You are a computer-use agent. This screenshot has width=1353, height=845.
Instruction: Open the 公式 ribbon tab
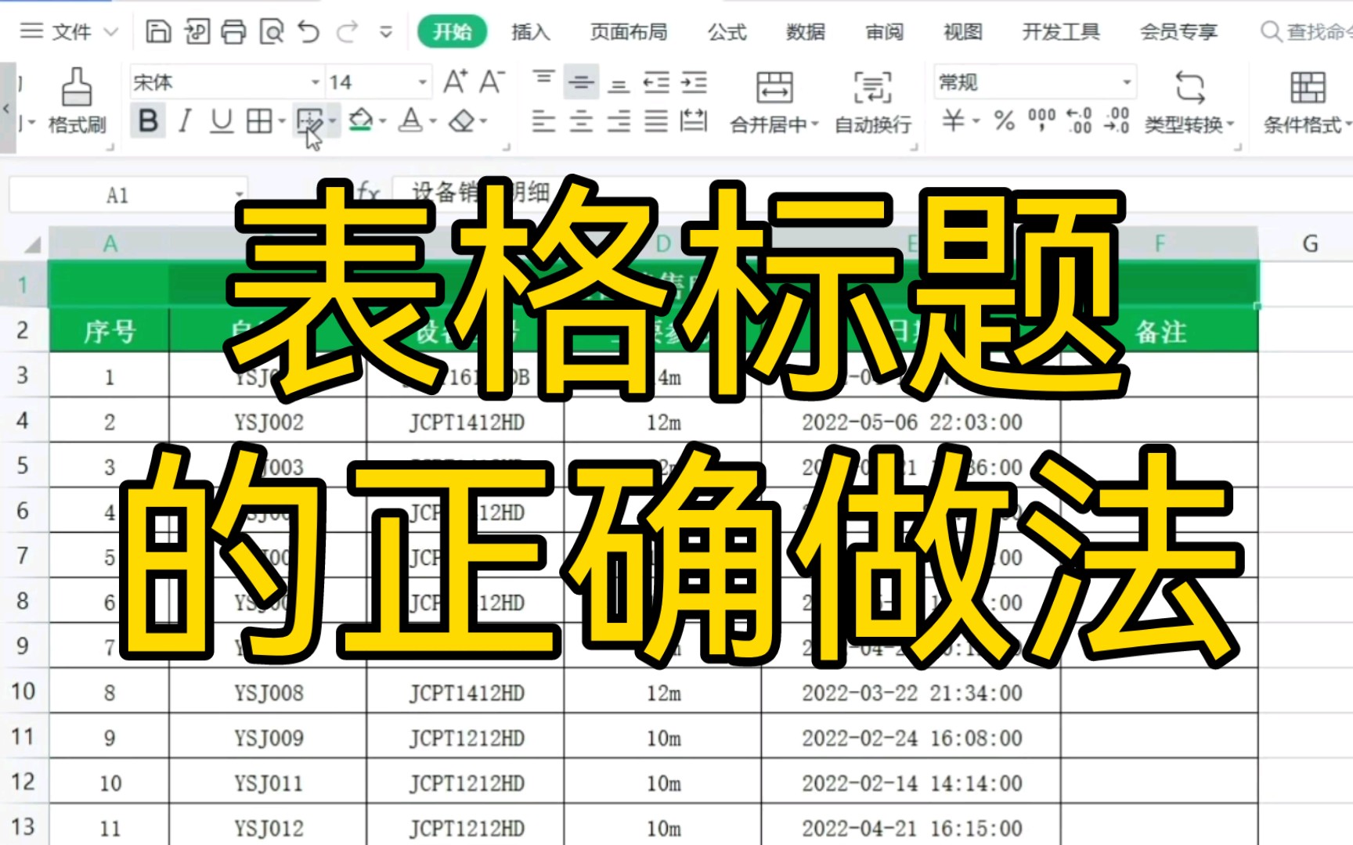click(x=727, y=32)
